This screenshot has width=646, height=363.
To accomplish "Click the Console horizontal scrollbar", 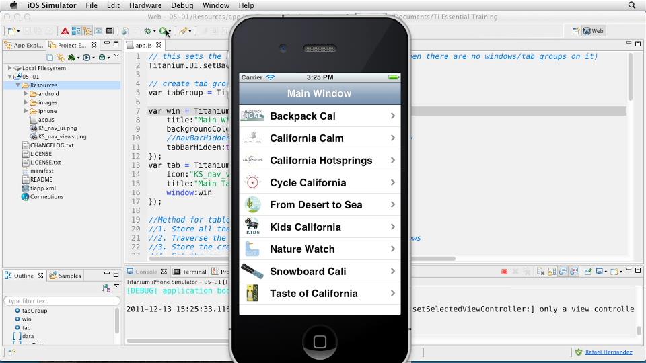I will pyautogui.click(x=177, y=341).
